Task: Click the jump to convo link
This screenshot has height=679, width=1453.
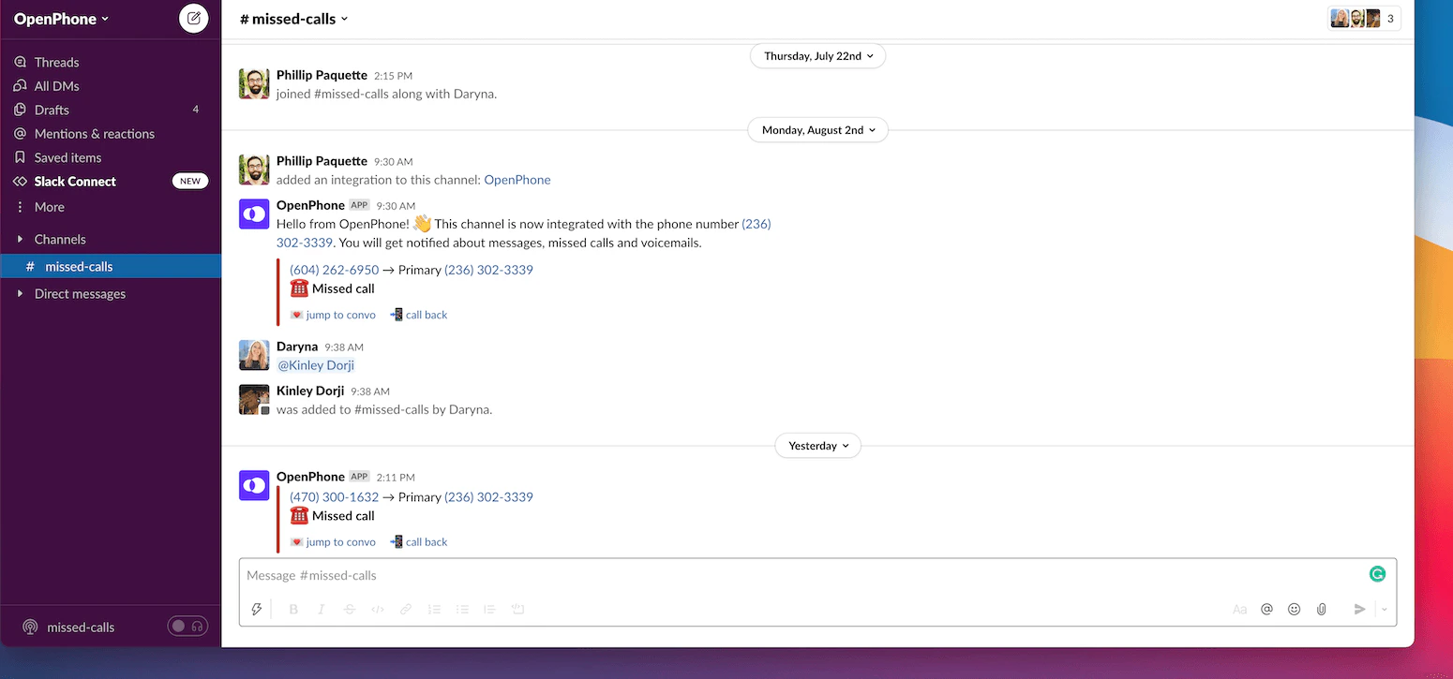Action: point(340,541)
